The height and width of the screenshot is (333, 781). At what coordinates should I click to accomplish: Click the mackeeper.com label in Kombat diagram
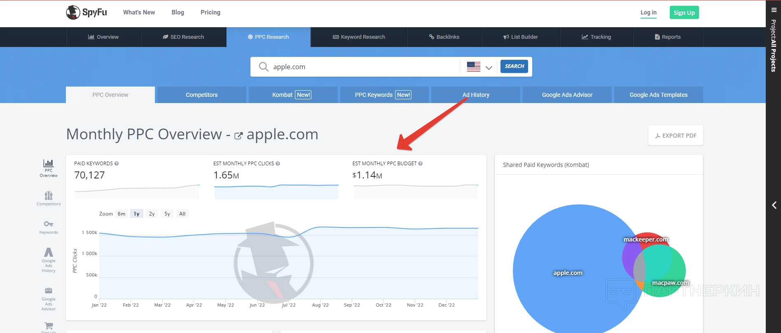coord(645,239)
